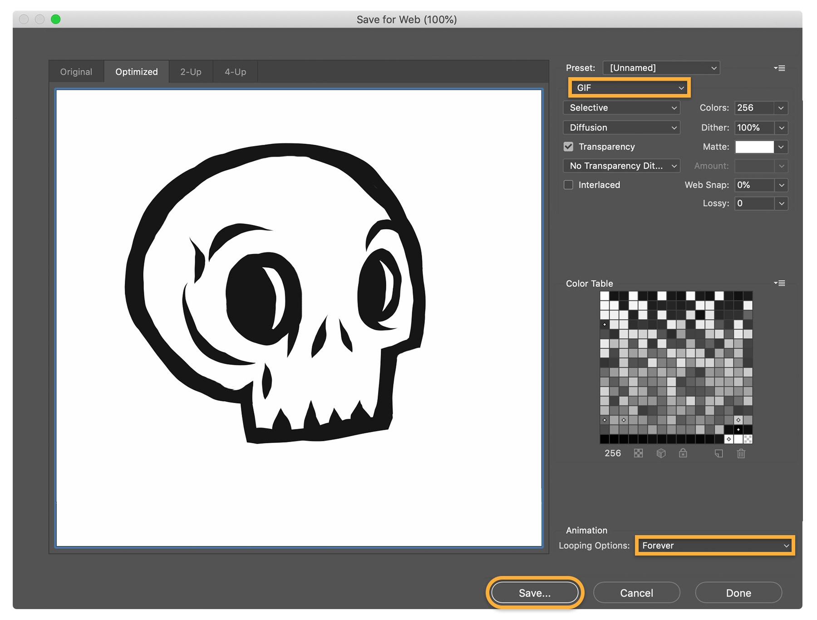This screenshot has width=817, height=620.
Task: Click the Cancel button
Action: point(636,593)
